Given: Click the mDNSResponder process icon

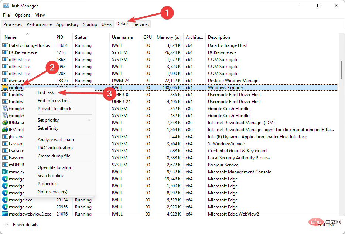Looking at the screenshot, I should tap(5, 165).
